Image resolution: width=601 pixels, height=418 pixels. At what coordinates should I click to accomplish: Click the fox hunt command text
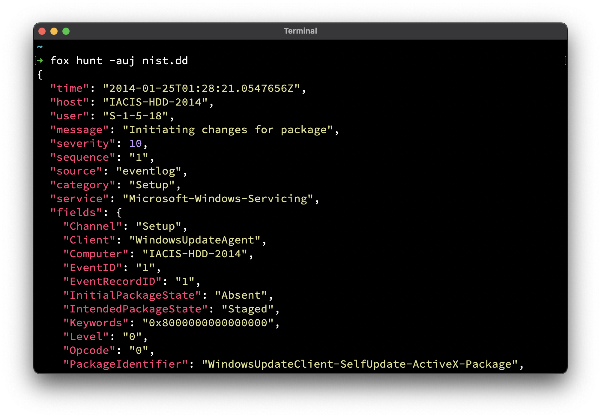click(x=76, y=61)
